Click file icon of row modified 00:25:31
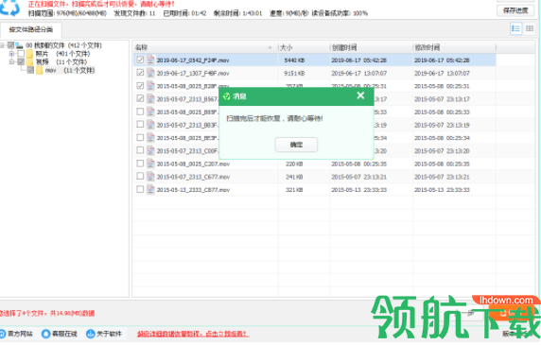Viewport: 541px width, 345px height. point(150,85)
